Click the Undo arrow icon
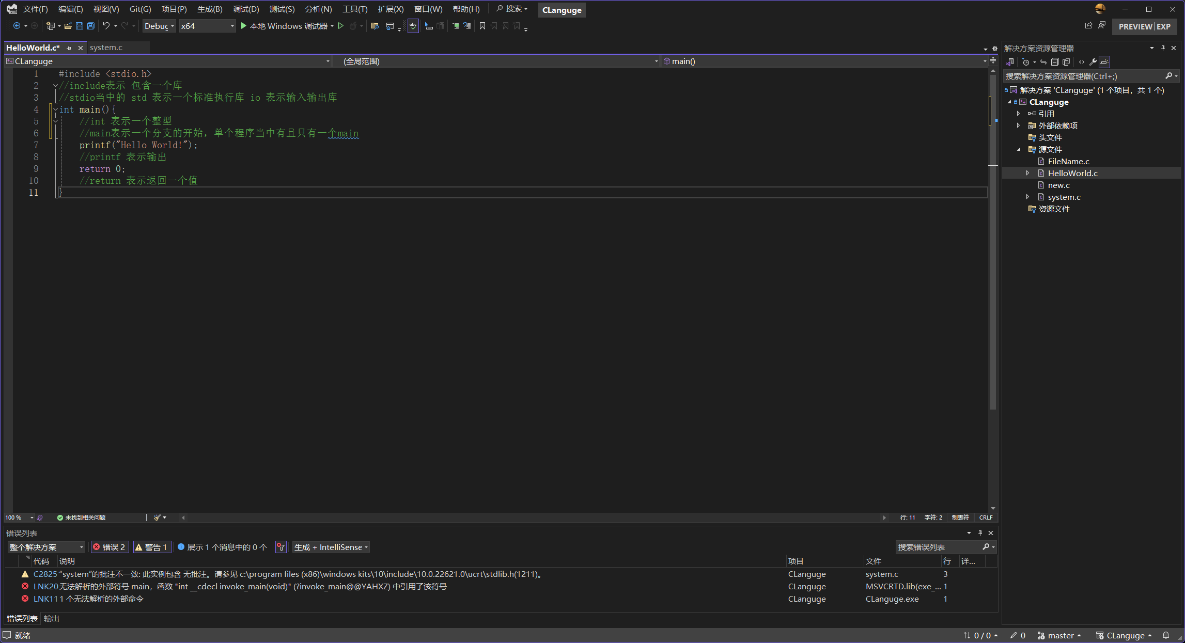 tap(106, 26)
